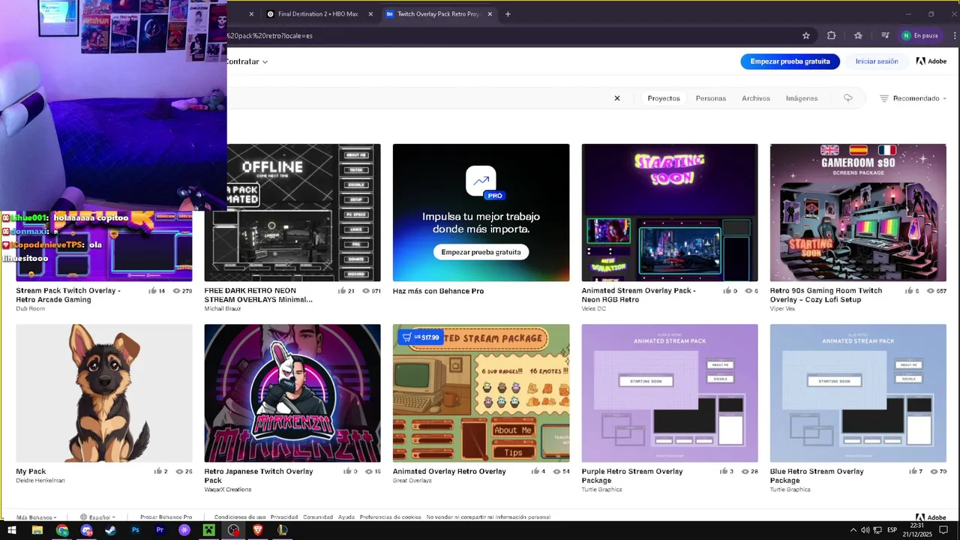Click the like icon on Animated Overlay Retro Overlay
Screen dimensions: 960x540
(x=535, y=472)
